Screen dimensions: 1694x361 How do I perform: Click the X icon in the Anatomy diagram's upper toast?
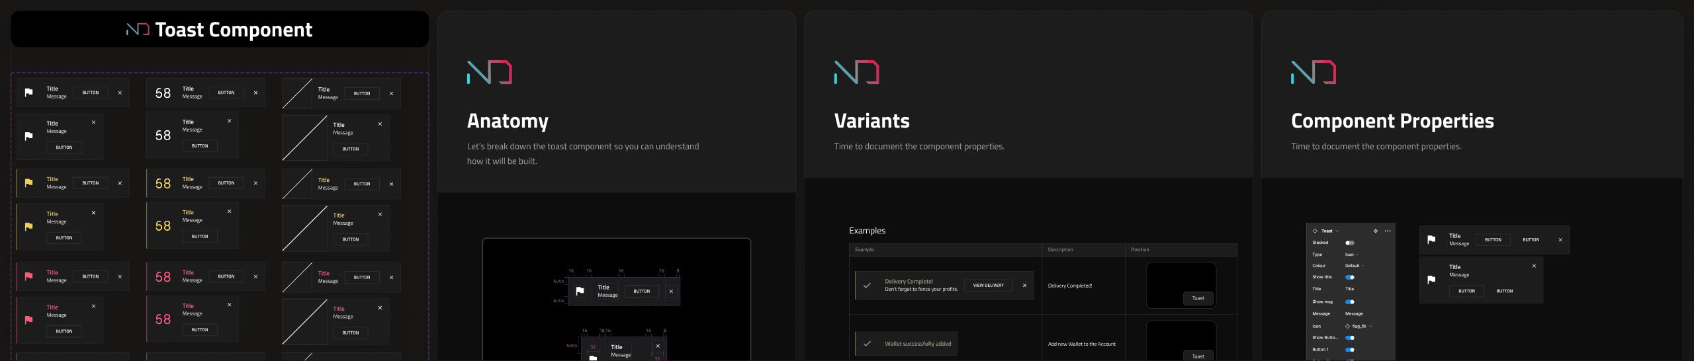(x=671, y=291)
